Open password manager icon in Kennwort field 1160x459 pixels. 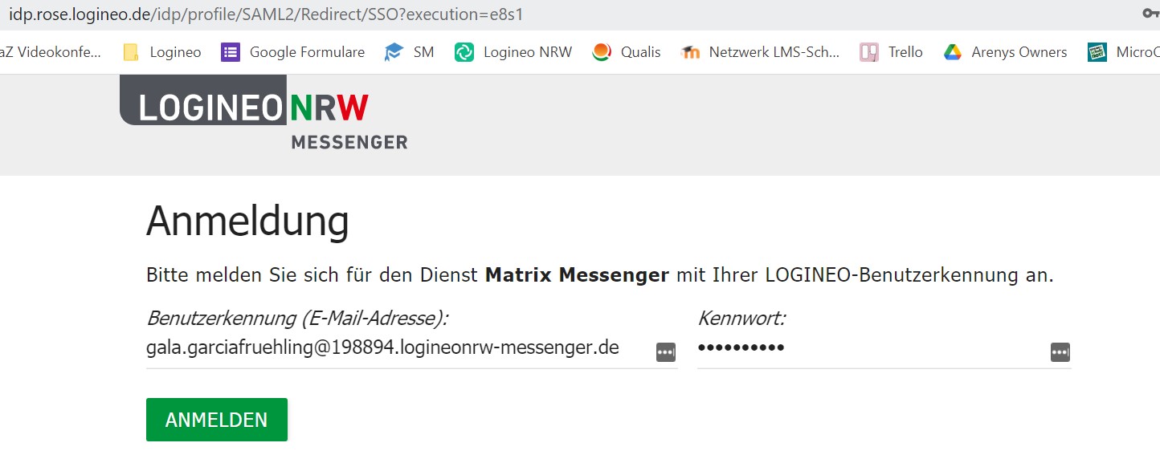point(1060,352)
